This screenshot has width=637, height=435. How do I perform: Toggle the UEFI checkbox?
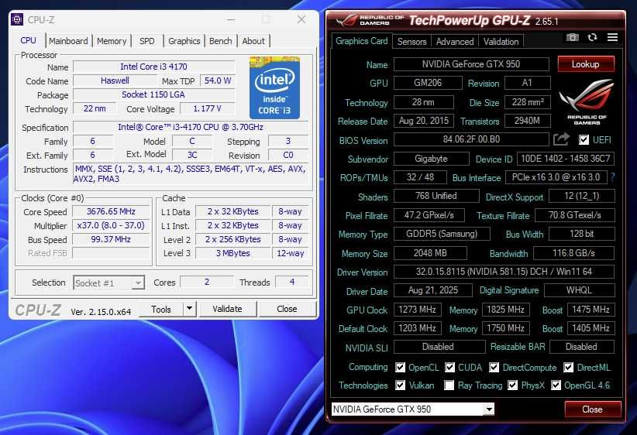pyautogui.click(x=584, y=140)
